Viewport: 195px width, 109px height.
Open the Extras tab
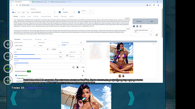29,16
